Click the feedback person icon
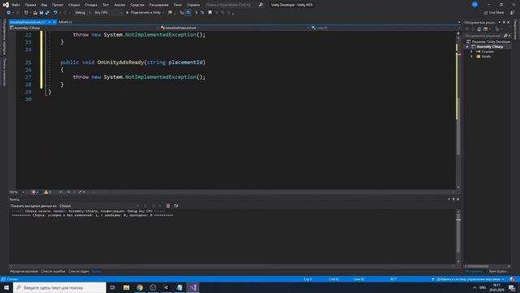The width and height of the screenshot is (520, 293). click(x=512, y=13)
